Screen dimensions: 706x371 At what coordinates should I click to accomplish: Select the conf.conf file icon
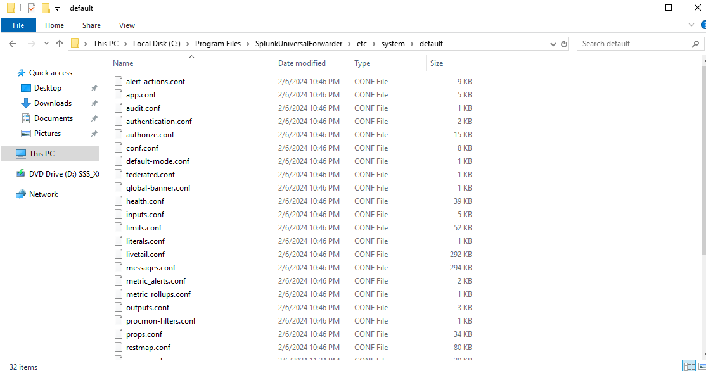(119, 148)
